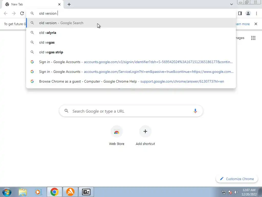Click the magnifier icon in the search box
262x197 pixels.
67,111
